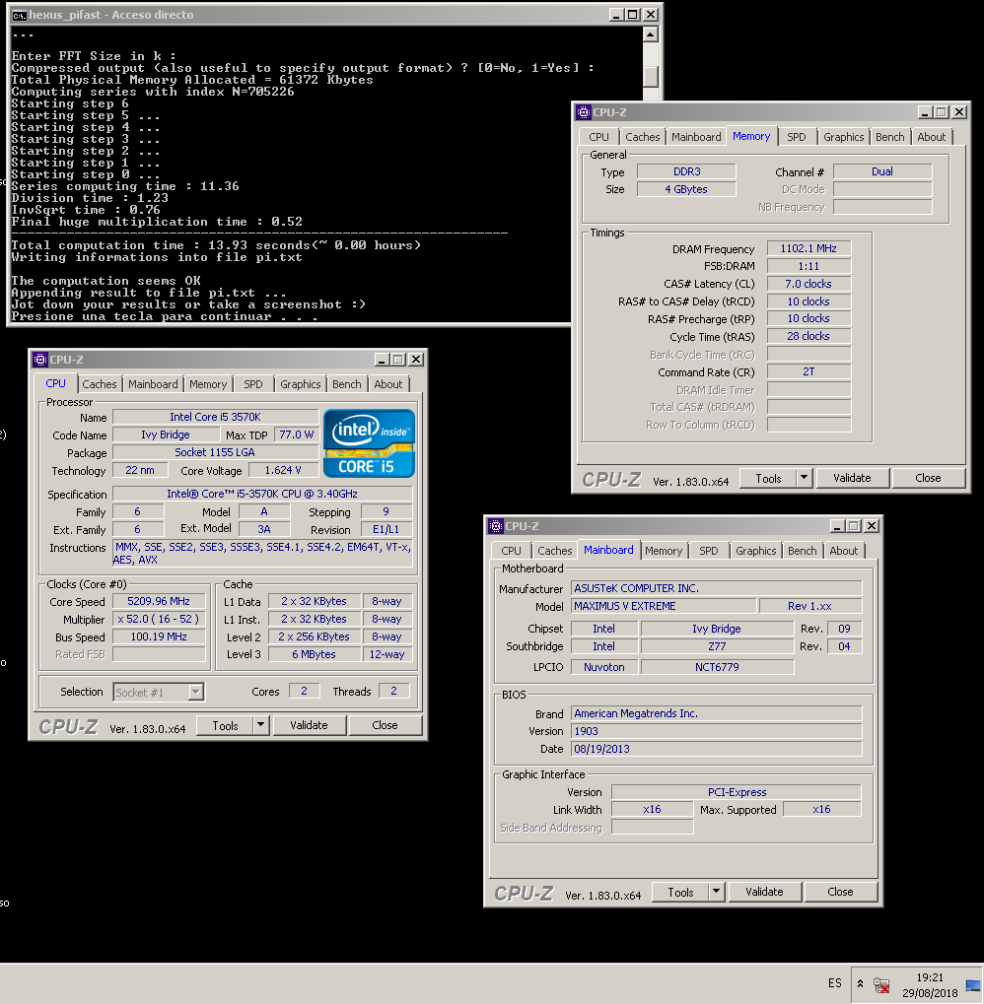984x1004 pixels.
Task: Select the CPU tab in the Mainboard window
Action: (x=511, y=551)
